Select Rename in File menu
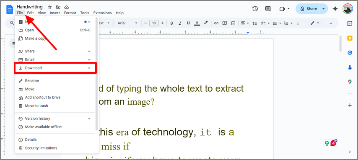The height and width of the screenshot is (160, 358). (55, 80)
